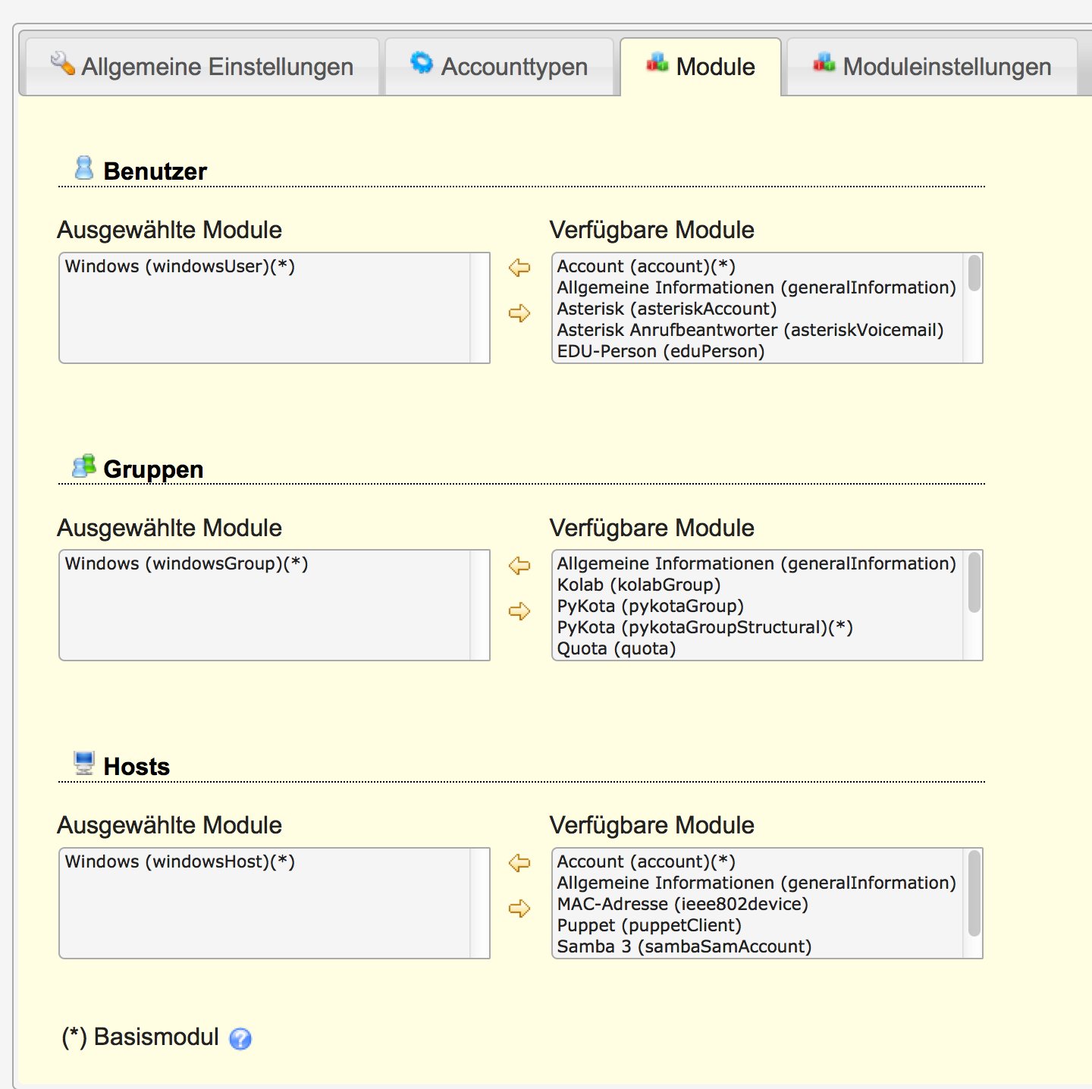Click the Benutzer user icon

[83, 168]
